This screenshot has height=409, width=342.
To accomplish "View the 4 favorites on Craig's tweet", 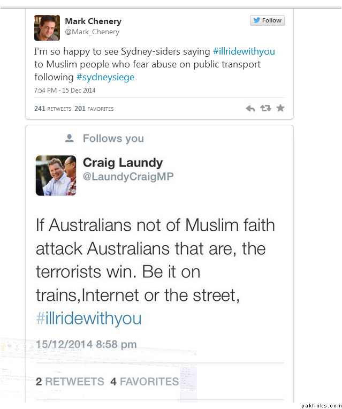I will [145, 382].
